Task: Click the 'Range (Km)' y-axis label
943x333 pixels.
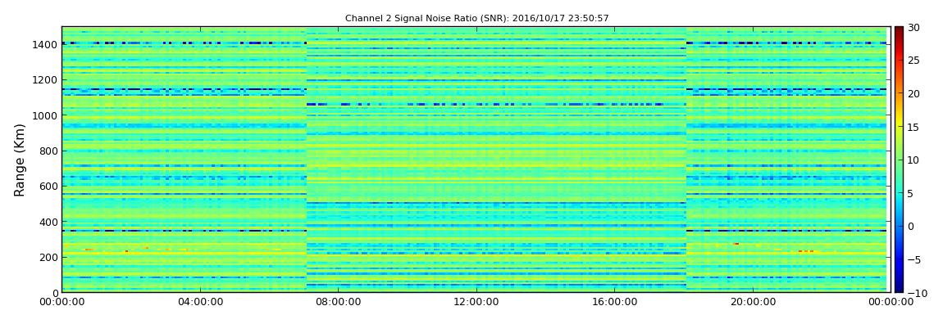Action: click(x=20, y=159)
